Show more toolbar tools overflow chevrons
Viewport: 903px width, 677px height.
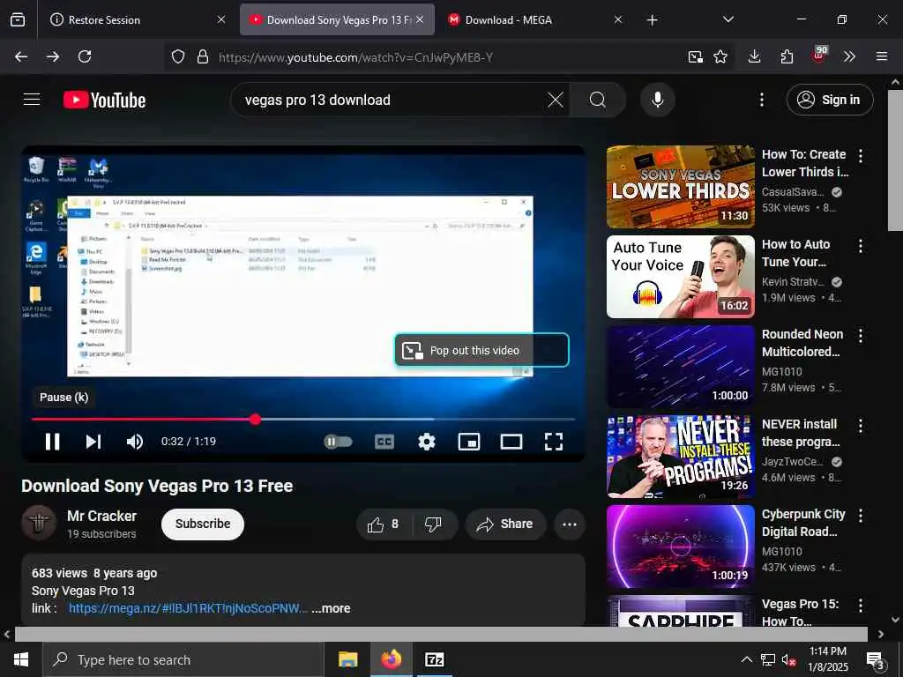tap(849, 56)
